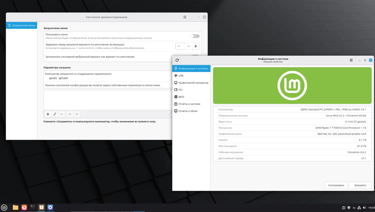Select the hard disk value 87.0 ГБ
The height and width of the screenshot is (212, 375).
(x=362, y=146)
